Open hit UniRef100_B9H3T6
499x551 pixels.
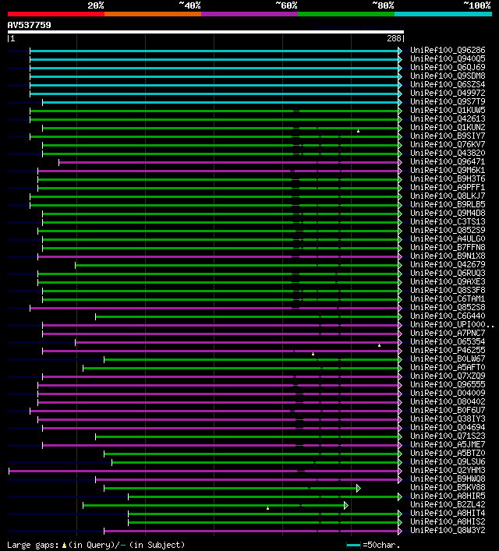(448, 179)
